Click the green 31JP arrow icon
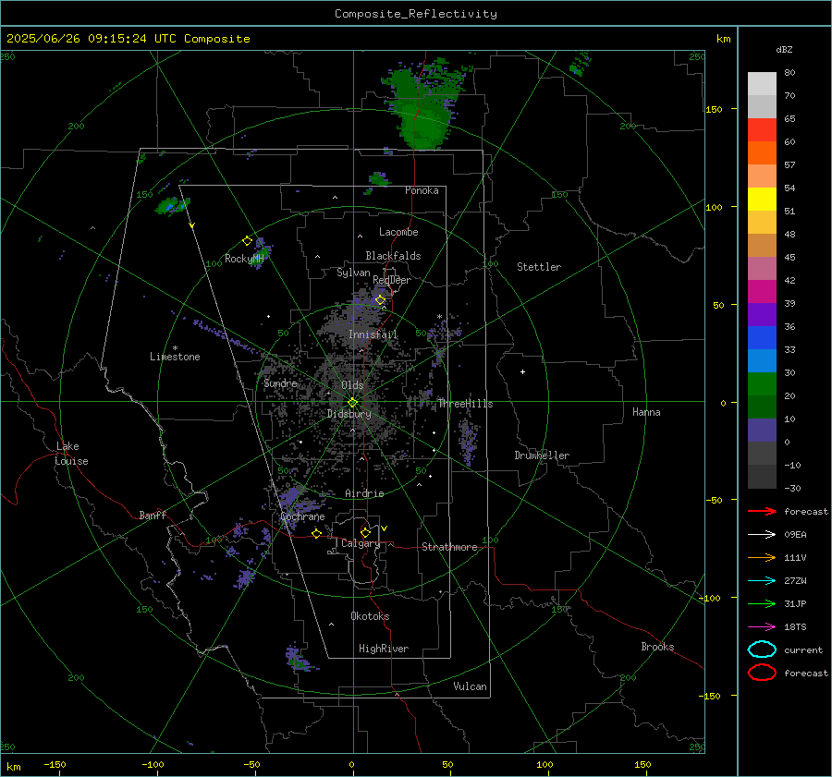This screenshot has width=832, height=777. point(762,603)
